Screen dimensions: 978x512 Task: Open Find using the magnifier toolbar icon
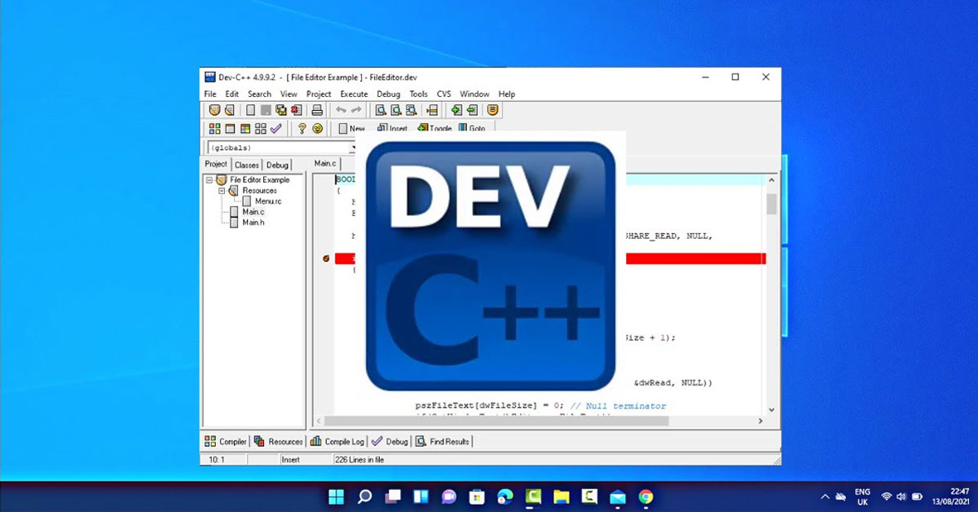[x=381, y=109]
